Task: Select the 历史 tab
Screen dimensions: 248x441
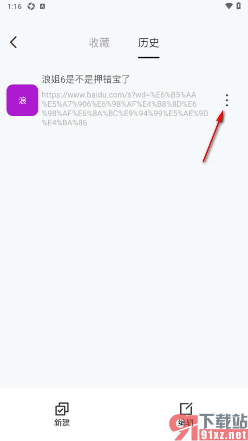Action: tap(149, 43)
